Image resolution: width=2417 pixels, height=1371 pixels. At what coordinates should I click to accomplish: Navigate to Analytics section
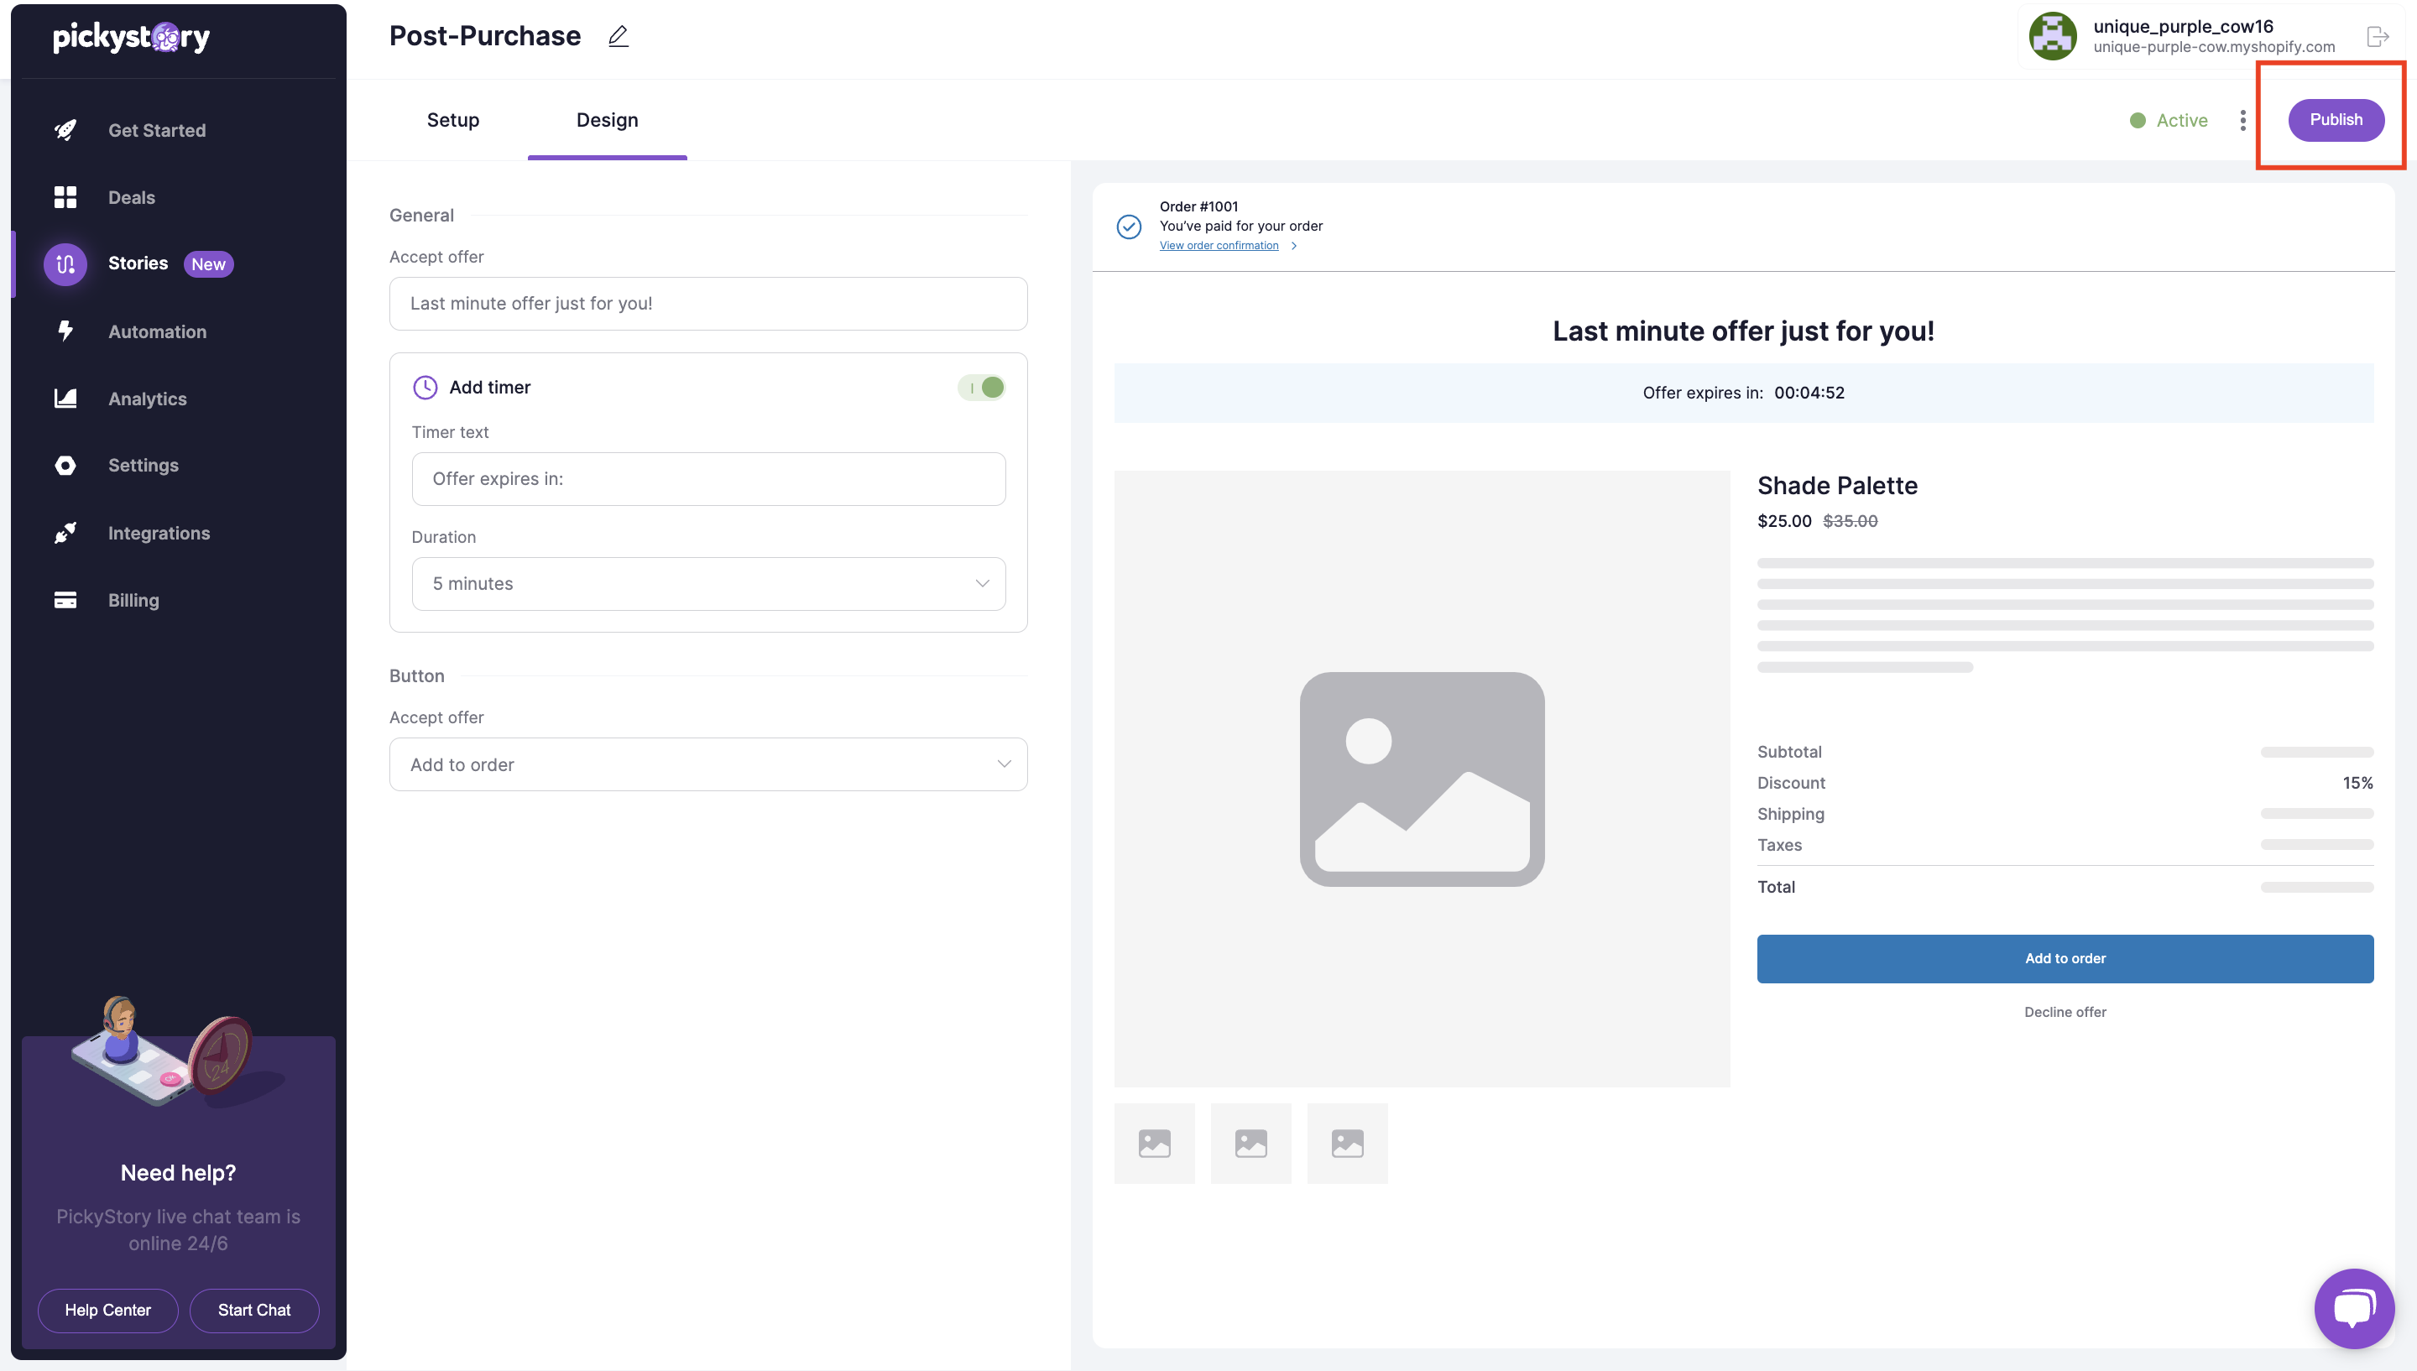147,399
